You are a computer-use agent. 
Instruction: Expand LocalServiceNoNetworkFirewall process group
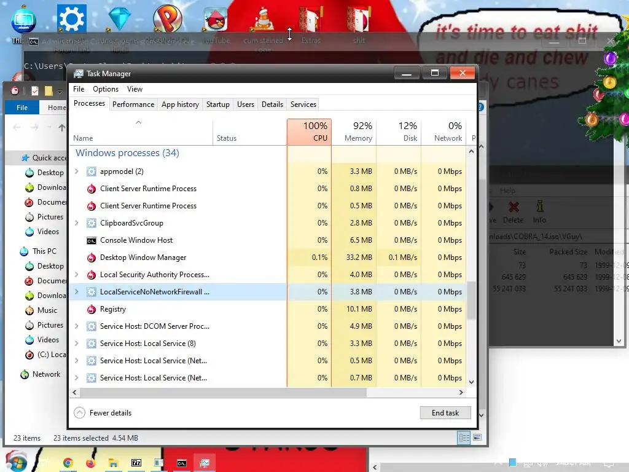tap(77, 292)
